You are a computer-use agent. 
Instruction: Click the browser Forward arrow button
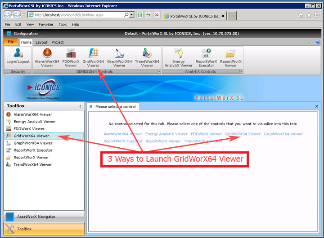(x=17, y=15)
